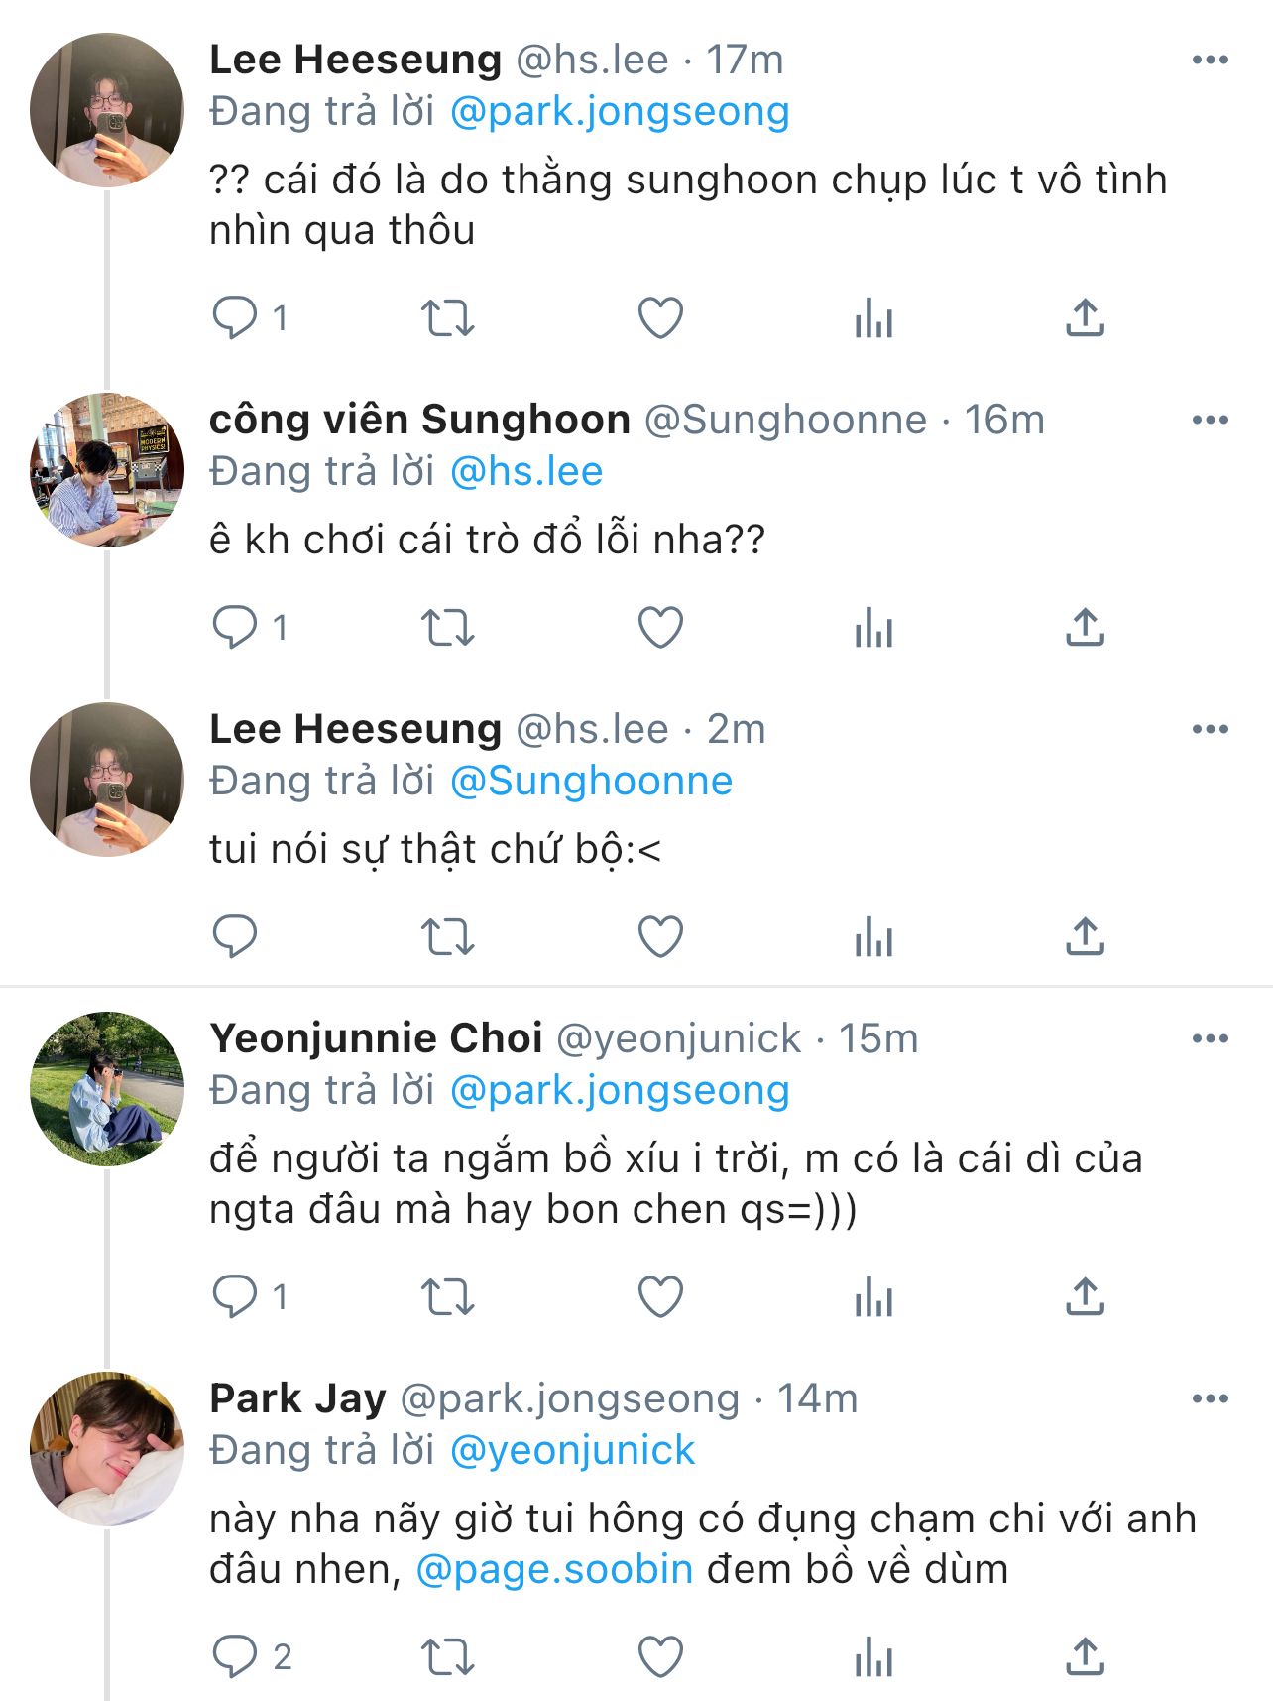Open Yeonjunnie Choi's profile picture

(x=107, y=1088)
